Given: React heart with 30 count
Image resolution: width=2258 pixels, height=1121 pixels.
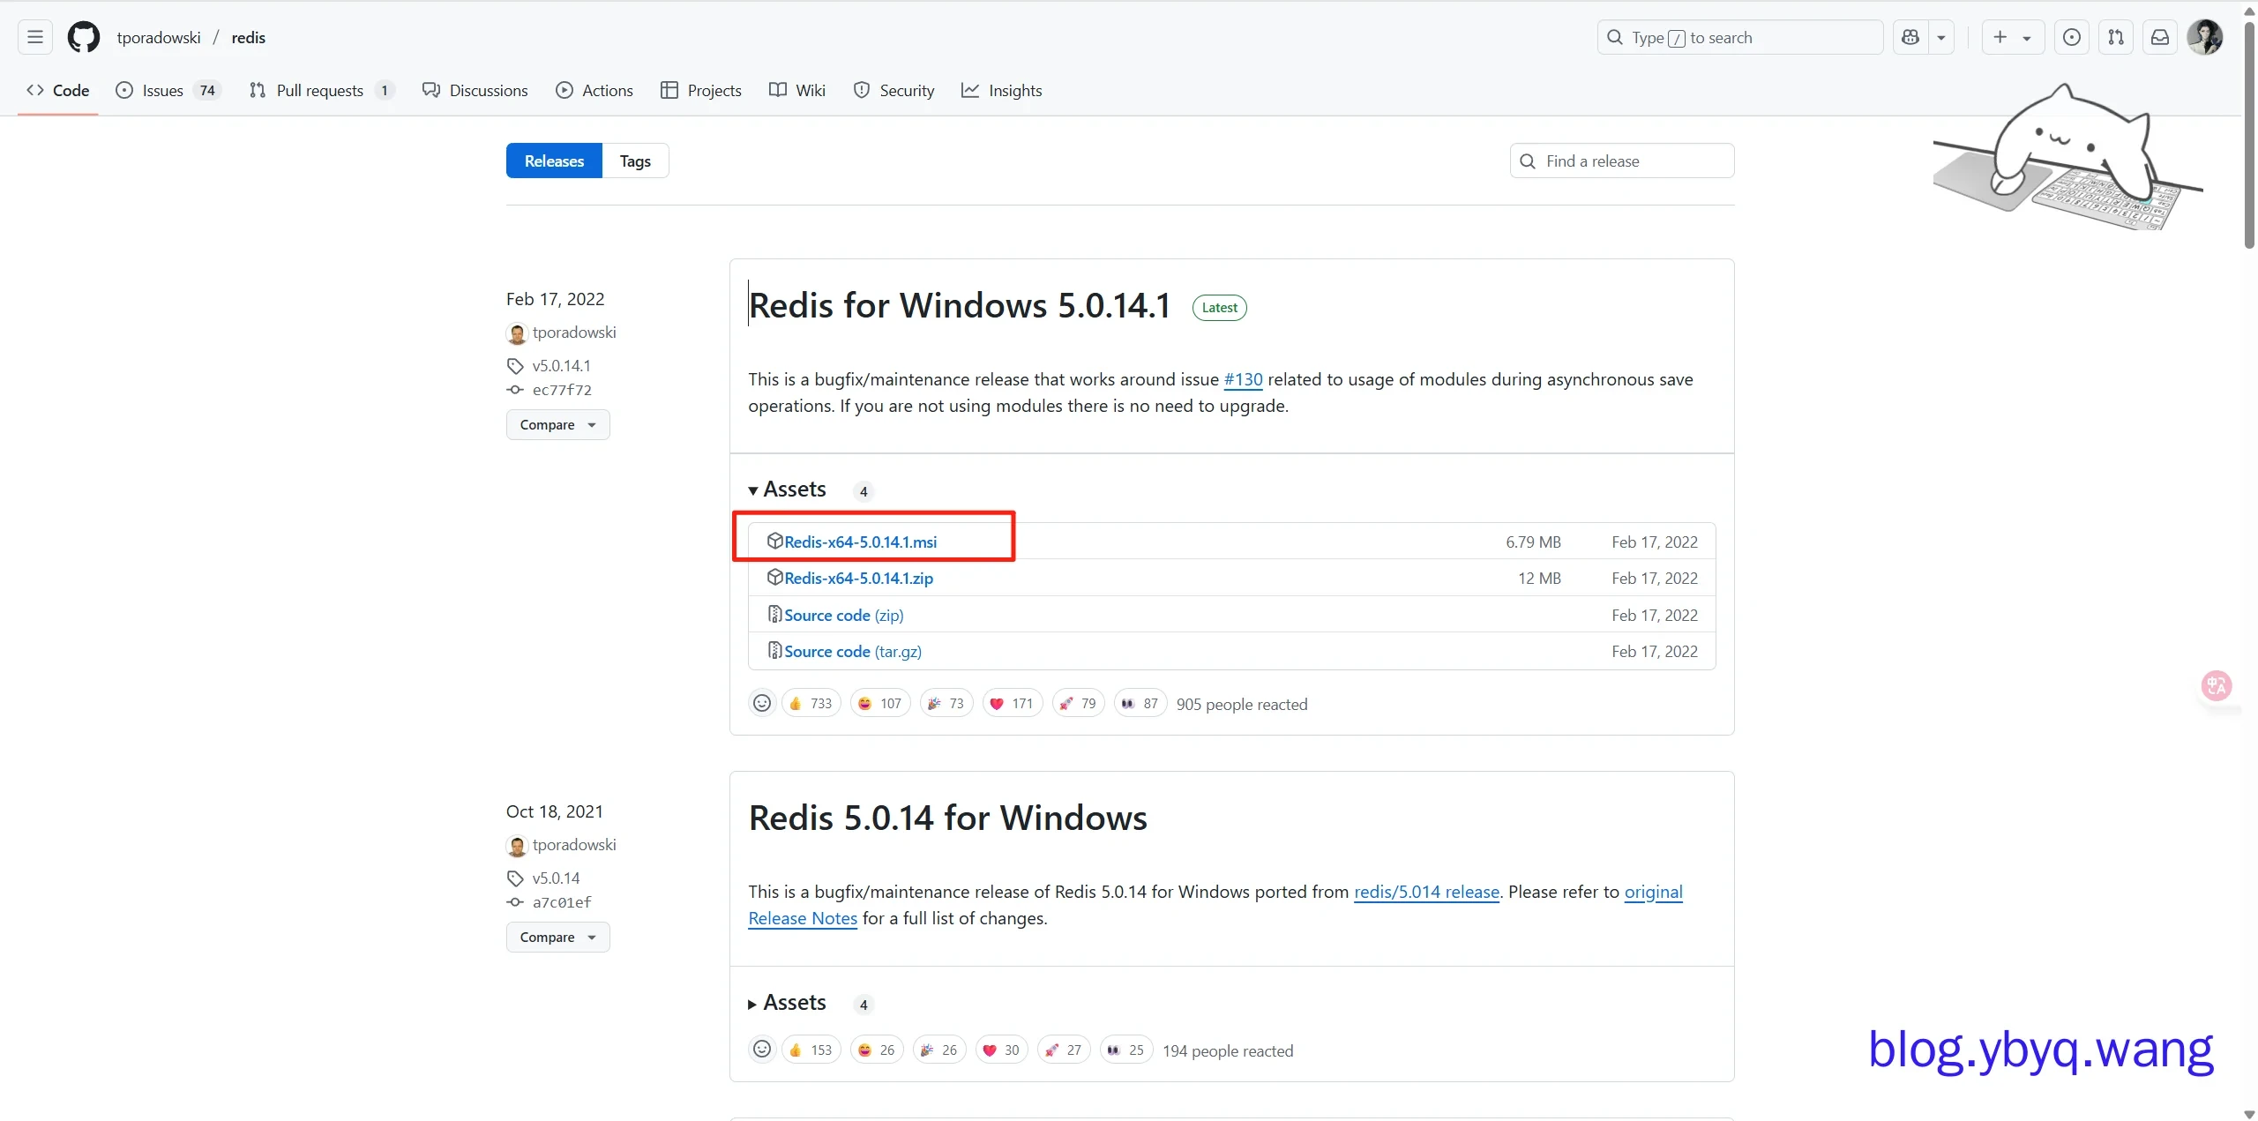Looking at the screenshot, I should coord(1002,1050).
